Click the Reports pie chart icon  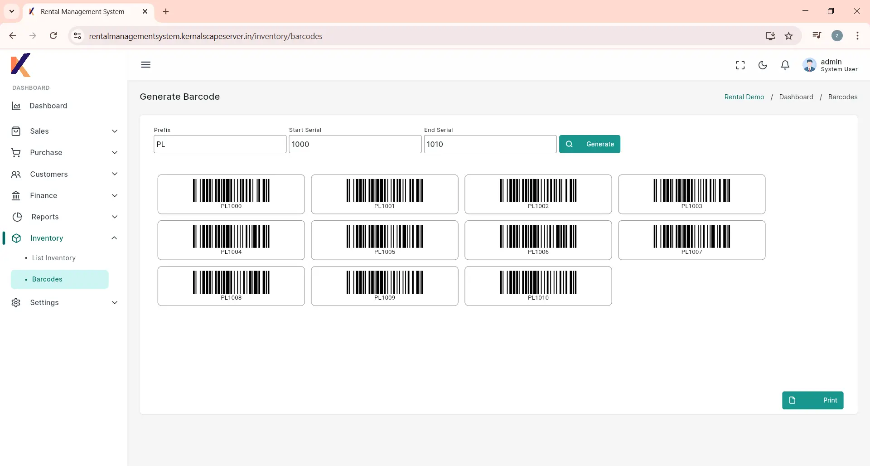click(x=17, y=217)
